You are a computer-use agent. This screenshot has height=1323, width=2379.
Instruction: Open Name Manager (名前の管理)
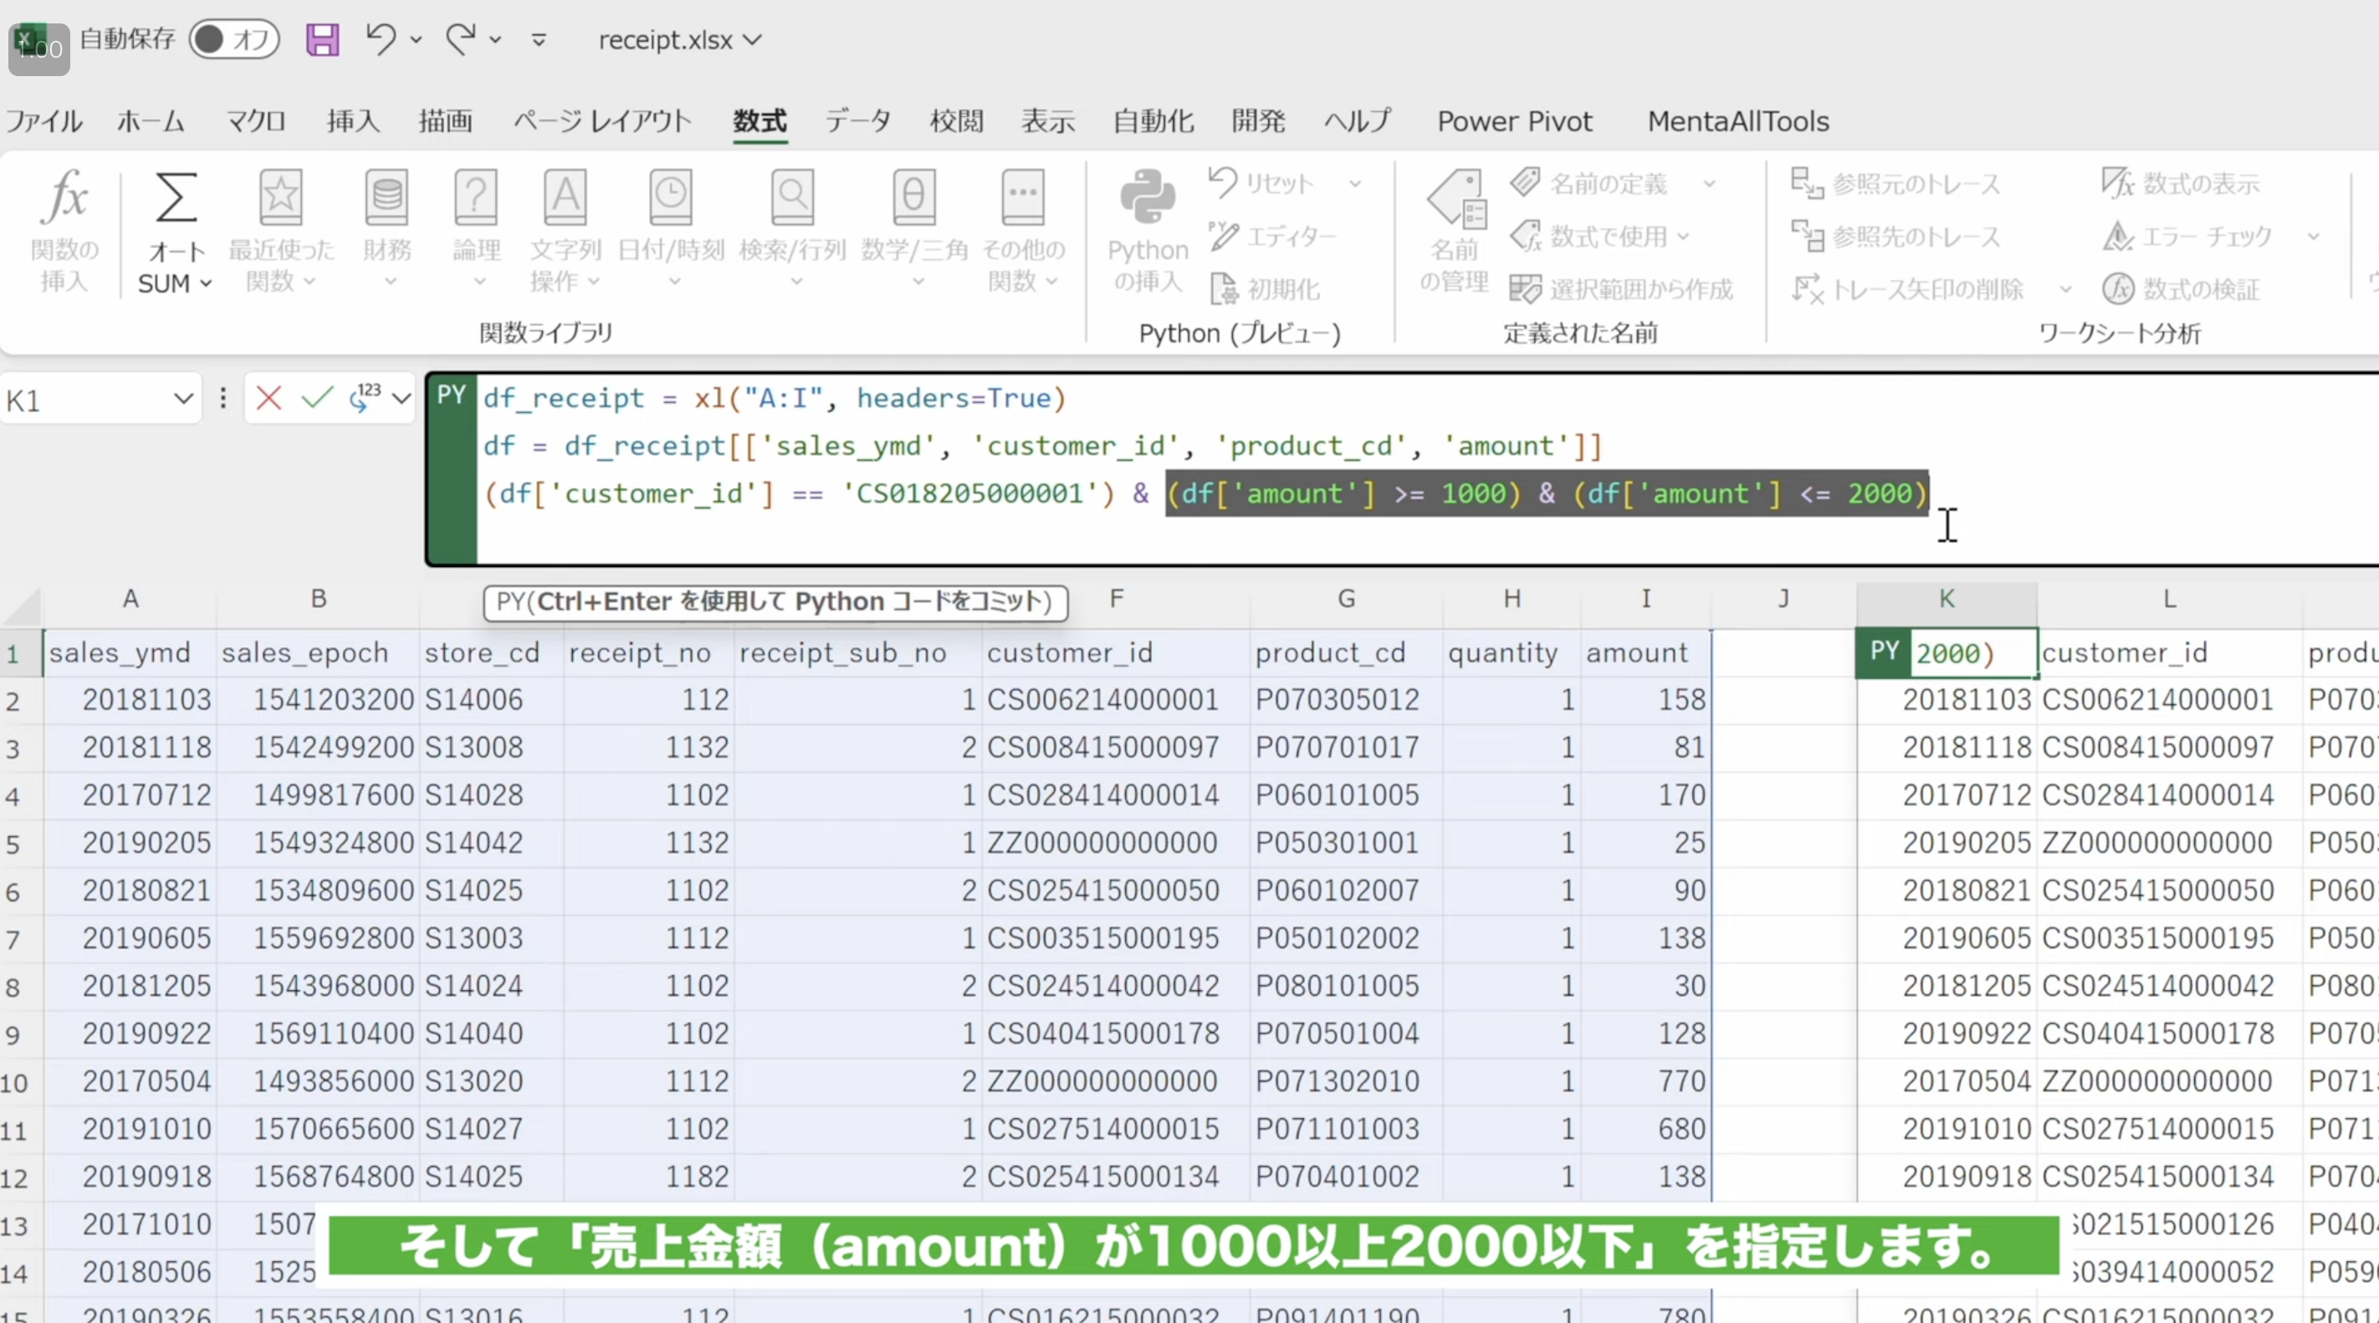click(1455, 231)
